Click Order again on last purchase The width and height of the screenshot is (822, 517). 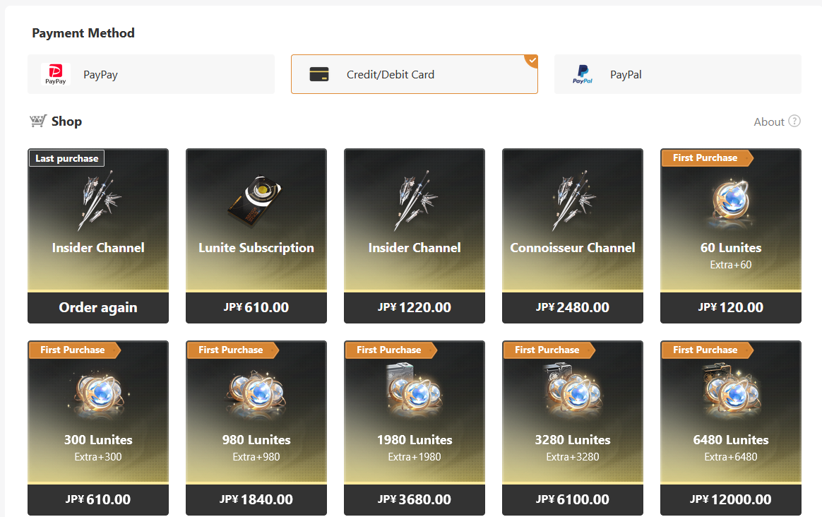click(98, 308)
